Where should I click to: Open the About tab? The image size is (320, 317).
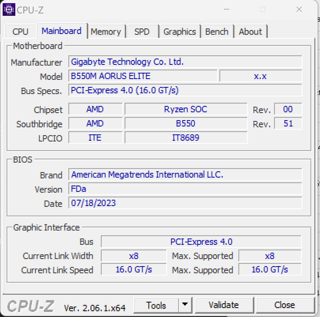[251, 32]
